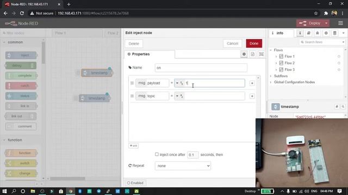
Task: Bookmark this page with the star icon
Action: click(x=316, y=13)
